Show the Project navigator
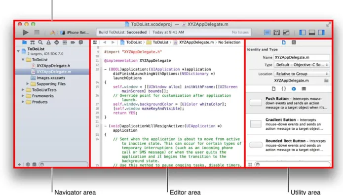The height and width of the screenshot is (195, 343). click(x=24, y=42)
